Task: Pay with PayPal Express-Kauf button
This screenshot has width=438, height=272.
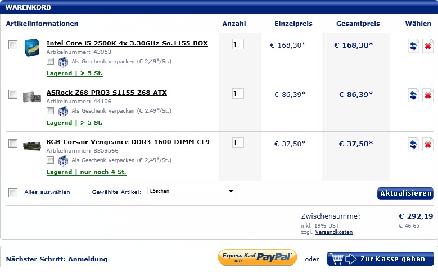Action: click(x=258, y=258)
